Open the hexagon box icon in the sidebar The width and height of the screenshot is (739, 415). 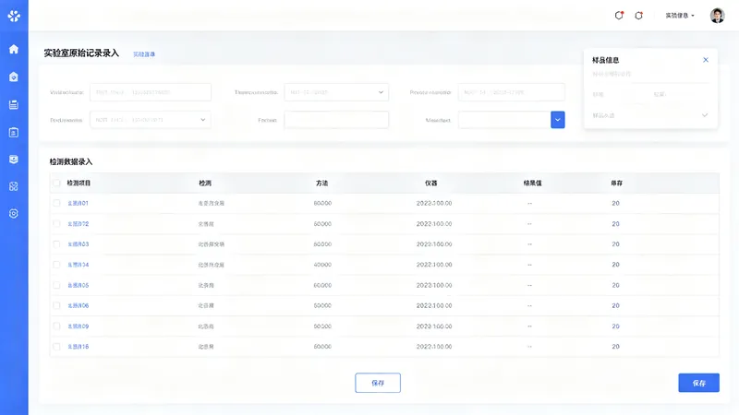14,77
